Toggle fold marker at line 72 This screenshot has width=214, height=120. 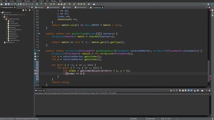[x=39, y=33]
